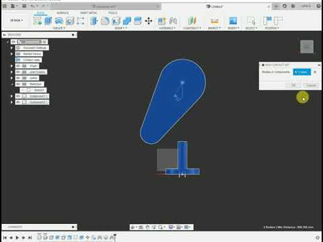Toggle visibility of Component2:1

(18, 102)
